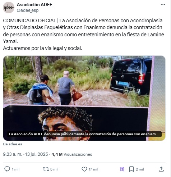Toggle the bookmark icon
This screenshot has width=171, height=177.
[x=131, y=169]
